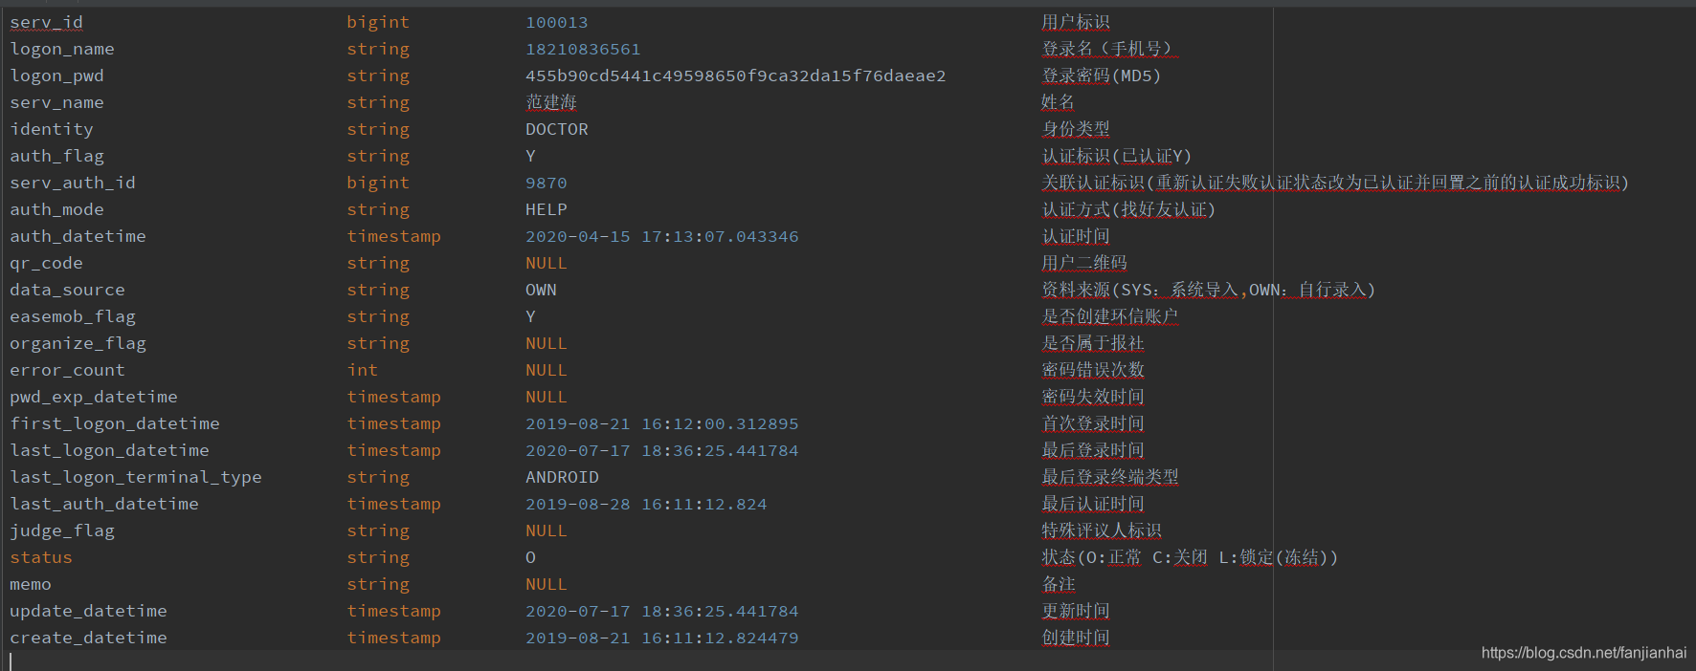Click the serv_id field name

click(x=46, y=22)
